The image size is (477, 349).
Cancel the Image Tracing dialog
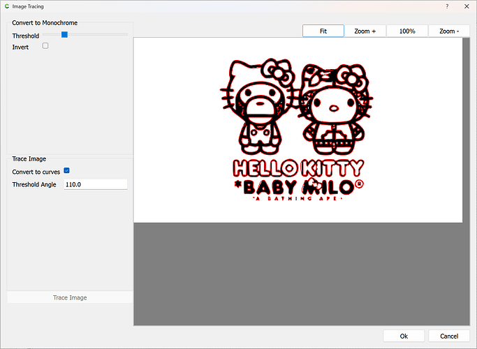point(449,336)
